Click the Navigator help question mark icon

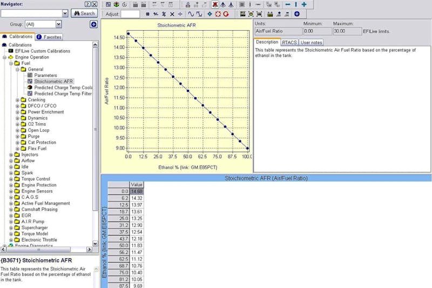click(87, 4)
